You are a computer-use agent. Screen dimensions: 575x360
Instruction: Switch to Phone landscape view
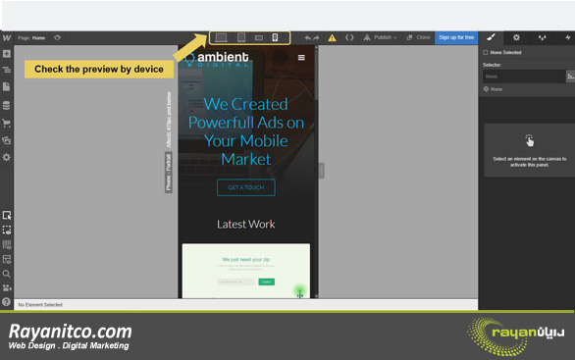coord(259,37)
